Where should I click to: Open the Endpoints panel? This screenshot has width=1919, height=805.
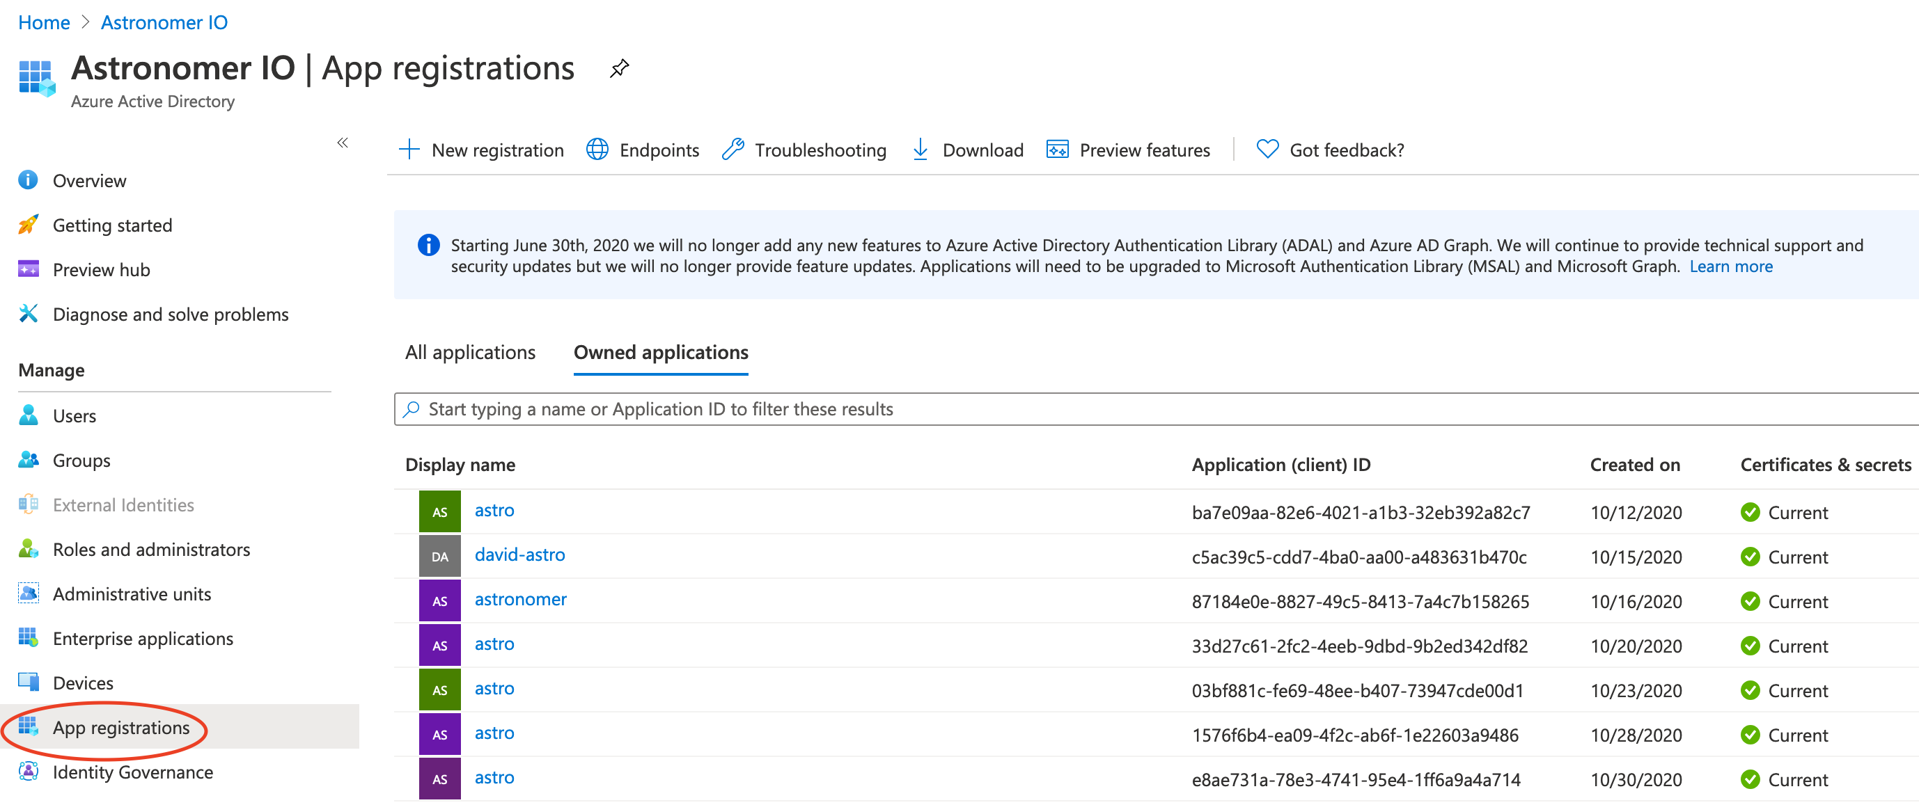pos(643,150)
